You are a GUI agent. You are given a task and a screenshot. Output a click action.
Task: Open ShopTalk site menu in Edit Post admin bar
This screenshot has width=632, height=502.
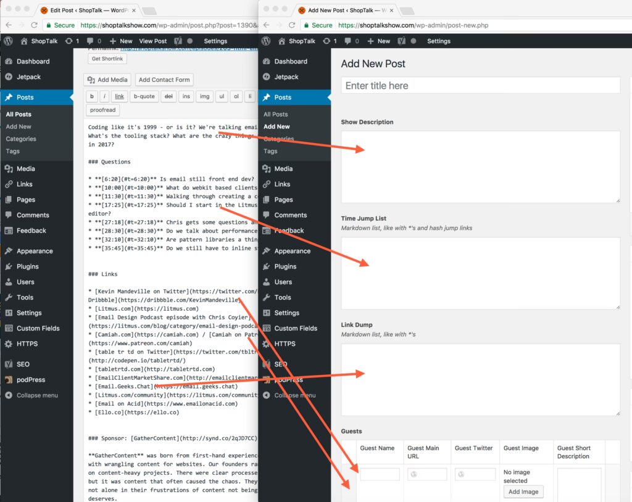[40, 41]
